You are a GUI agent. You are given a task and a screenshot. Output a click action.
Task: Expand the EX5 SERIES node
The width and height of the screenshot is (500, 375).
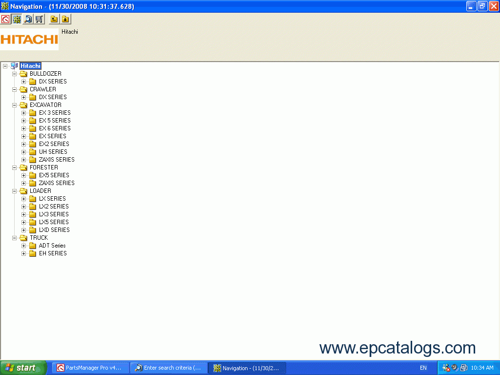[x=23, y=175]
